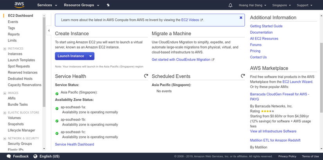Collapse the Instances sidebar section
The image size is (323, 160).
5,49
